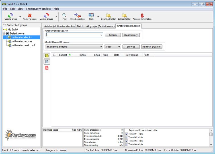
Task: Click the afterdawn.com logo link
Action: 21,135
